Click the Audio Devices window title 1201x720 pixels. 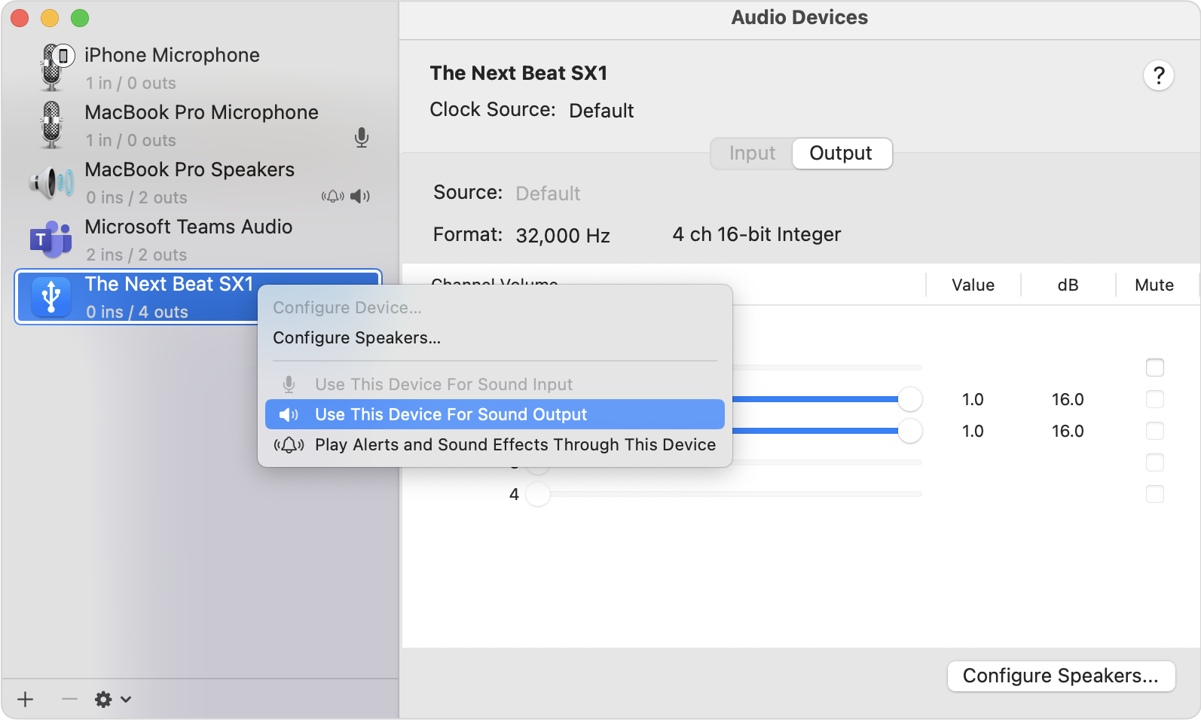click(799, 17)
